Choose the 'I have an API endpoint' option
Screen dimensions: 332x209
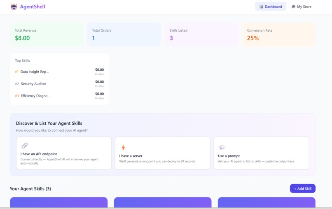[x=64, y=153]
